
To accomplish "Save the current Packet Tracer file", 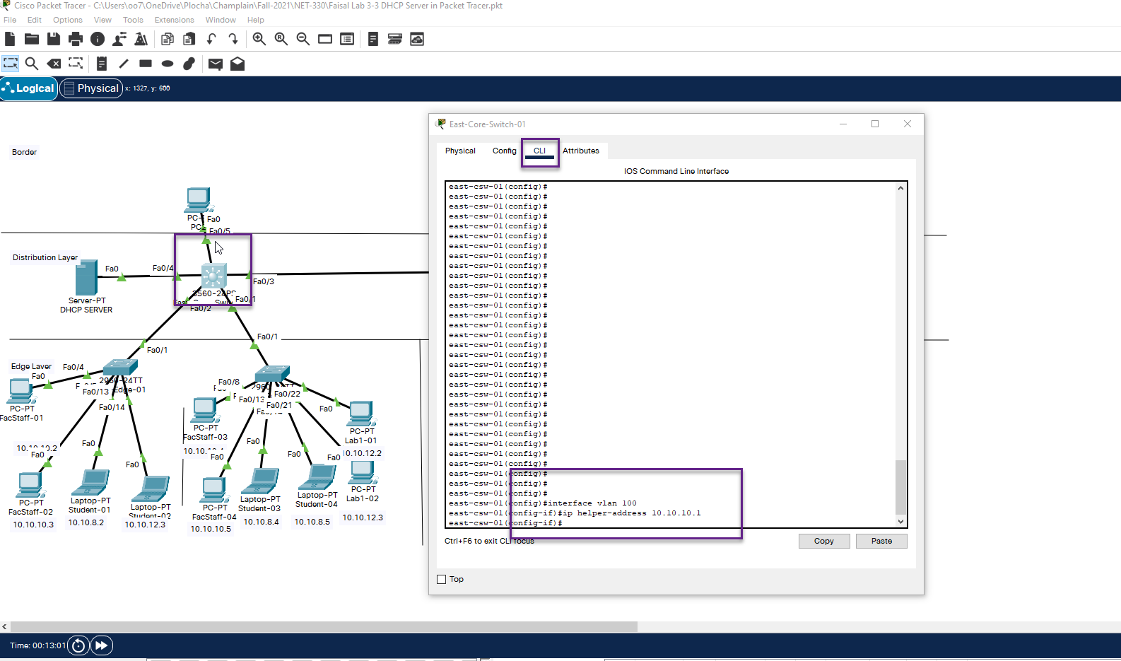I will tap(54, 39).
